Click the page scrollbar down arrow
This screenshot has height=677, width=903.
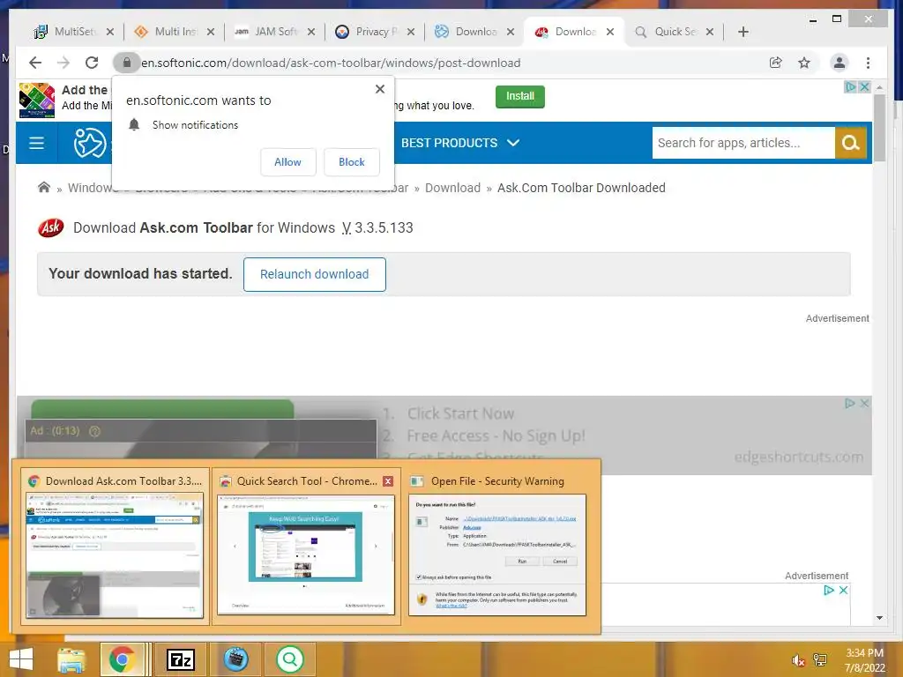(879, 618)
